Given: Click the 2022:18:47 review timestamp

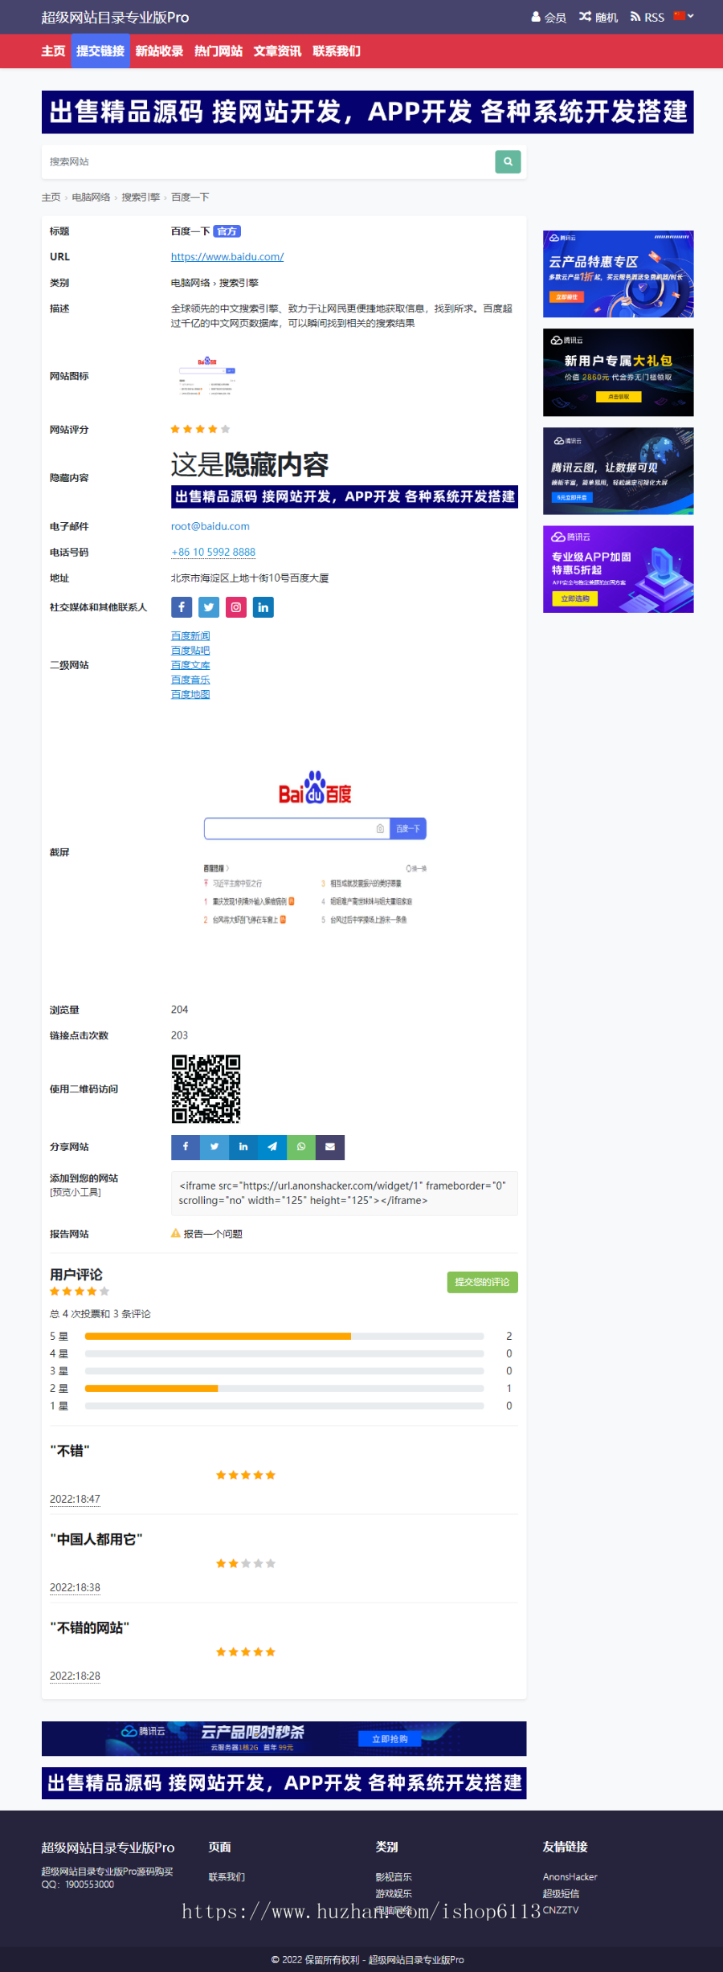Looking at the screenshot, I should [x=75, y=1500].
